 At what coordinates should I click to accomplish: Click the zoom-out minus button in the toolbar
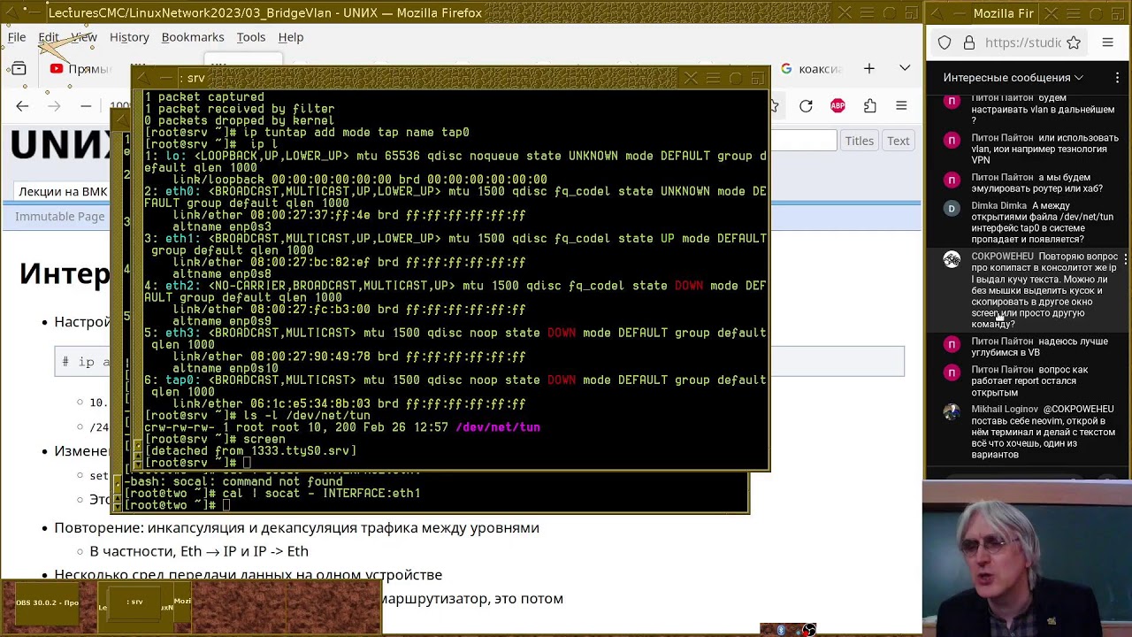point(86,106)
